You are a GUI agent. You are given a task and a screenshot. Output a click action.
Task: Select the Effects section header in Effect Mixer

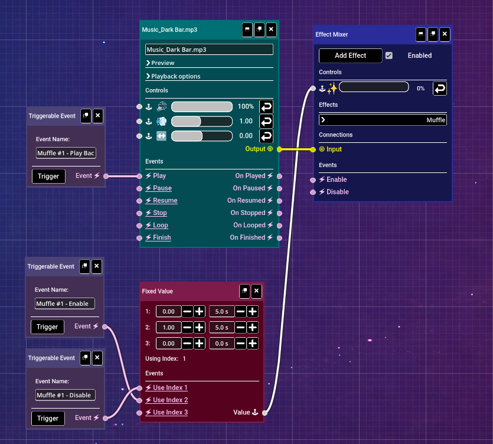(331, 105)
